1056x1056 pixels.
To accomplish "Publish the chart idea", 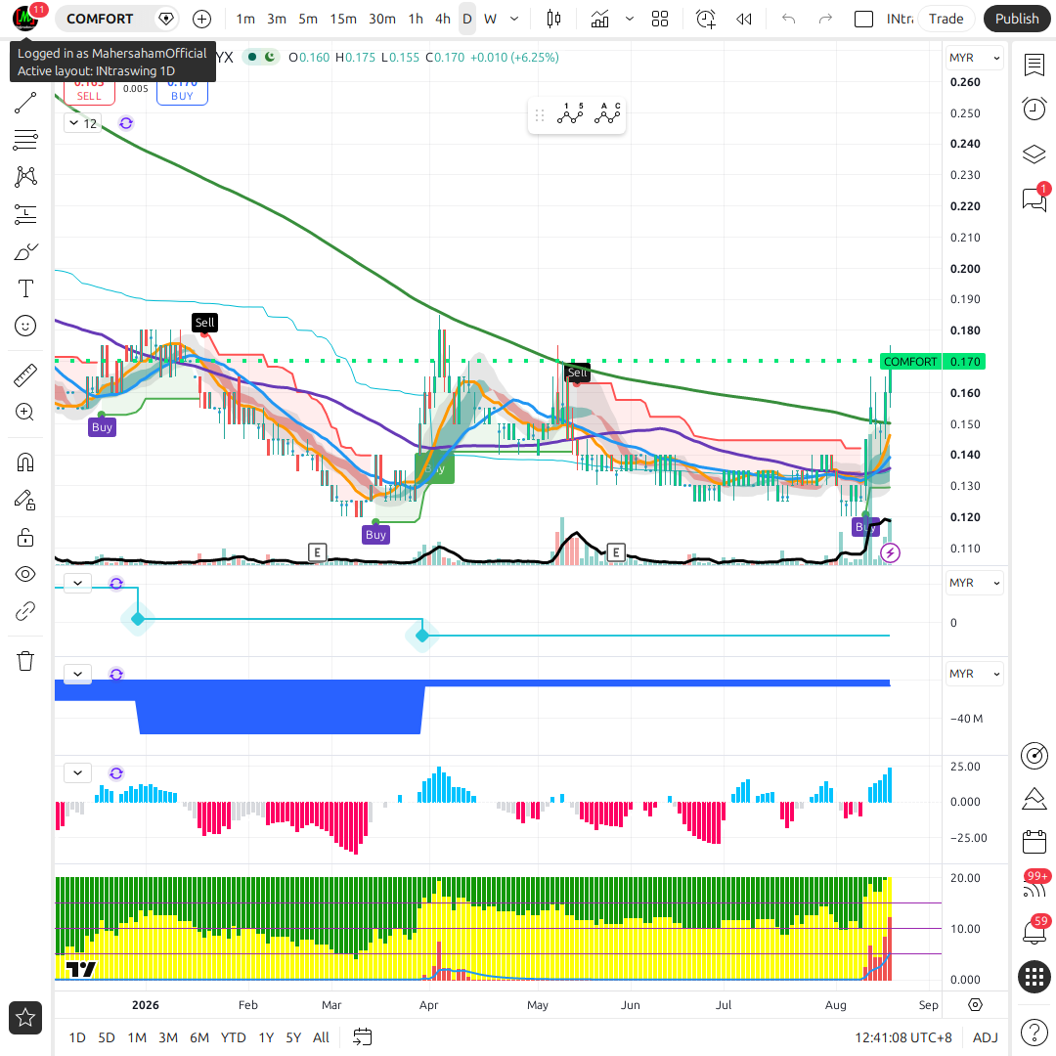I will pyautogui.click(x=1017, y=19).
